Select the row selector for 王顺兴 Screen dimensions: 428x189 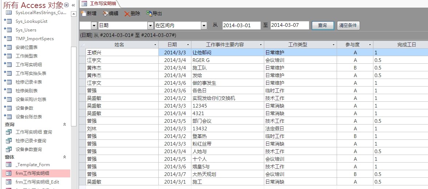click(82, 52)
